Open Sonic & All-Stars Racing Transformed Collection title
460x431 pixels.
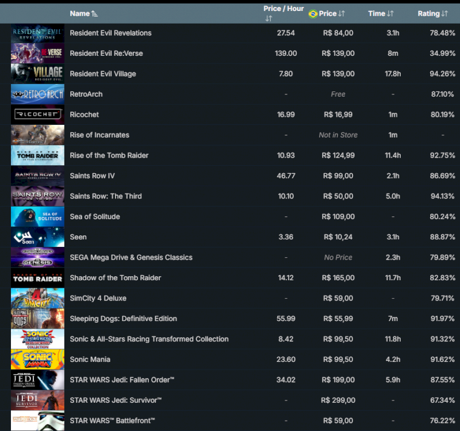[x=149, y=339]
